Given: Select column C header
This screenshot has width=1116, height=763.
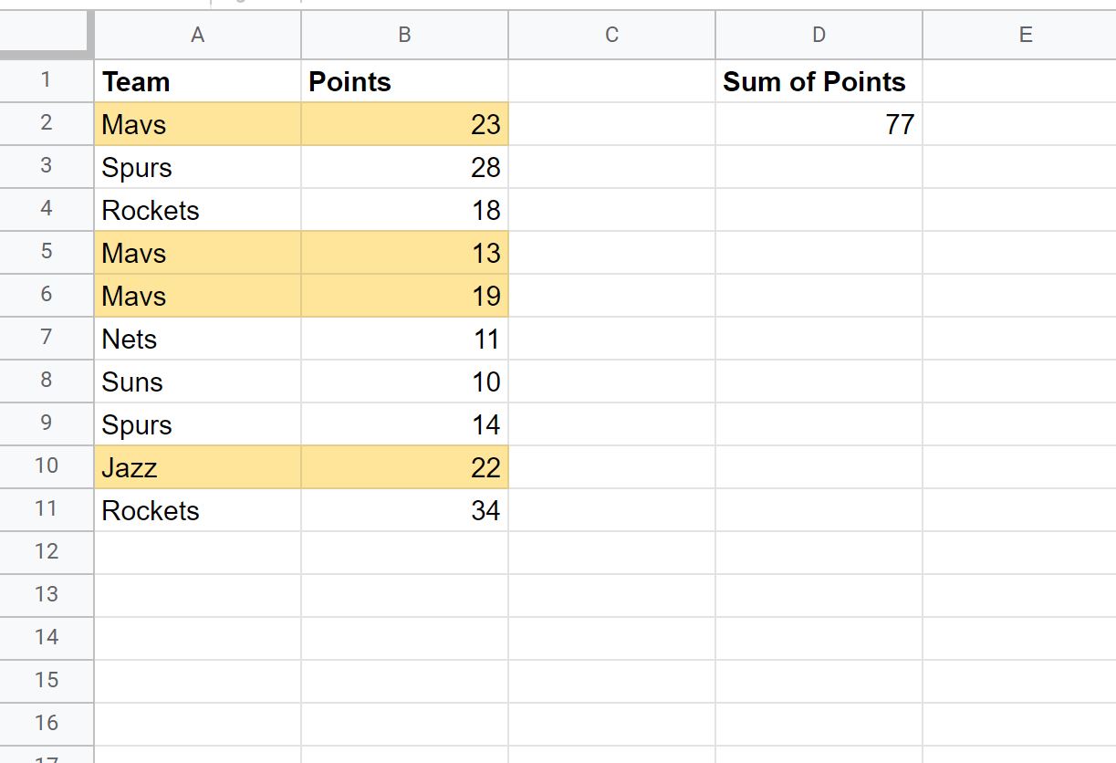Looking at the screenshot, I should (611, 35).
